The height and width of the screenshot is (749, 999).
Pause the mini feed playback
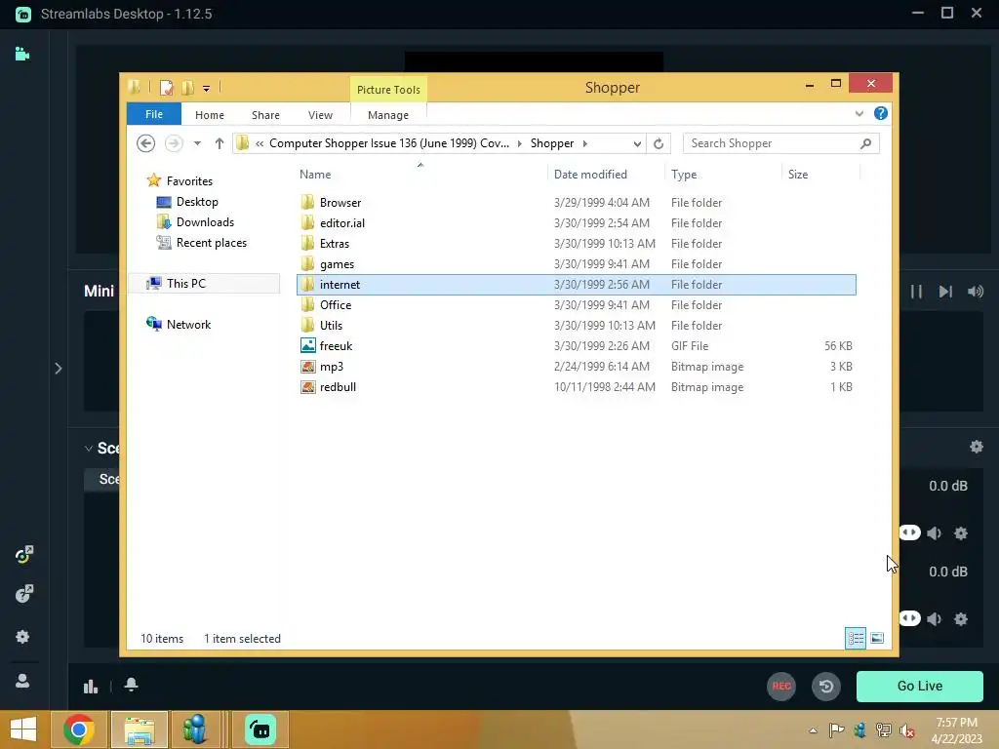[916, 292]
